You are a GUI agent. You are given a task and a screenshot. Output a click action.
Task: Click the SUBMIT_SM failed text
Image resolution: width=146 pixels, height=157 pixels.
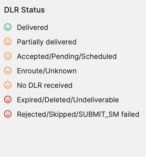click(x=109, y=115)
